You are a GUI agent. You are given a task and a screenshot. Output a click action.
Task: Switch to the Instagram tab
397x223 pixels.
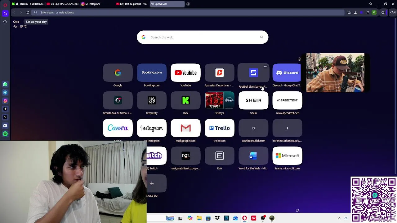click(x=97, y=4)
